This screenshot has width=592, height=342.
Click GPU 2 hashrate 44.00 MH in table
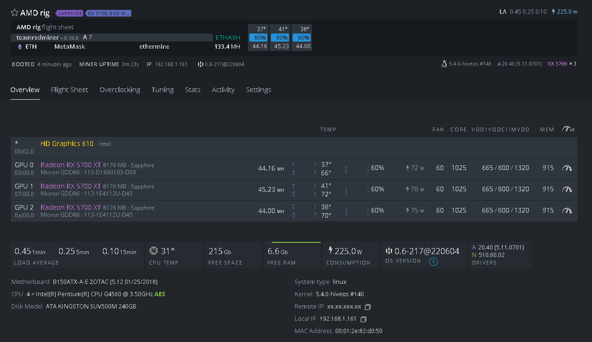point(271,211)
